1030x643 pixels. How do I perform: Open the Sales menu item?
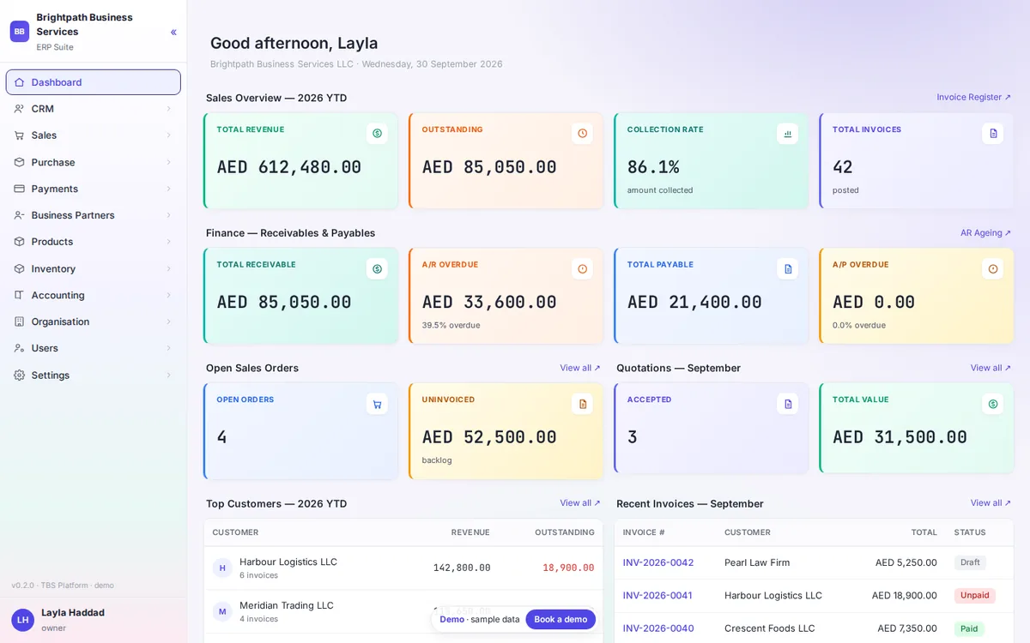click(x=94, y=135)
